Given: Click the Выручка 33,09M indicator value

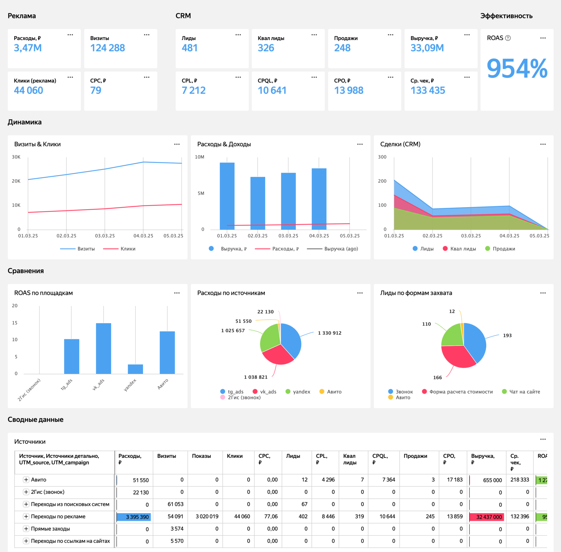Looking at the screenshot, I should 427,48.
